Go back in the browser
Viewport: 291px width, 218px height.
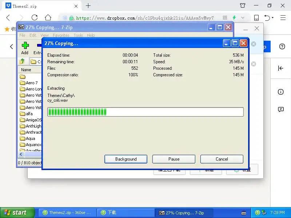tap(8, 17)
